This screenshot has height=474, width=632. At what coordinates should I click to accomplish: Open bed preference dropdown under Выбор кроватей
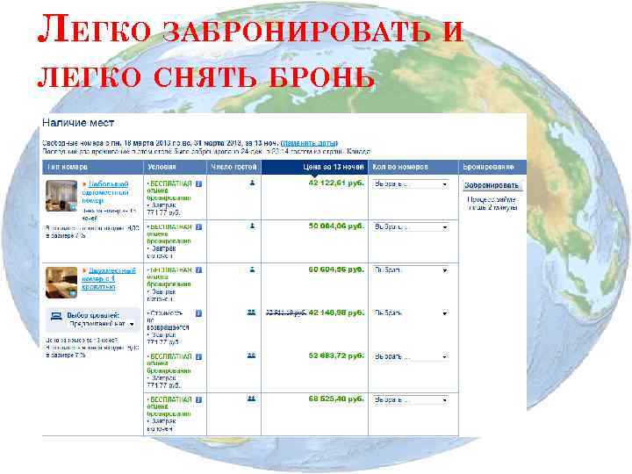pos(102,324)
